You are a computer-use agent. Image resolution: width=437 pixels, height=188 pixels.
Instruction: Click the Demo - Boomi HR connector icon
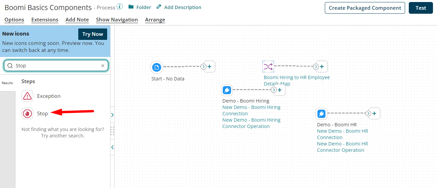pyautogui.click(x=321, y=114)
